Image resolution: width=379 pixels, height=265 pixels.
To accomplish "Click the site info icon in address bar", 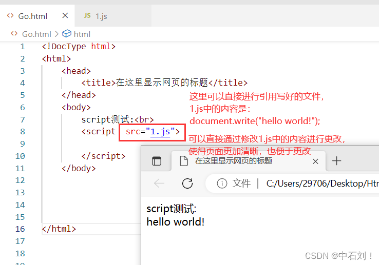I will coord(222,184).
